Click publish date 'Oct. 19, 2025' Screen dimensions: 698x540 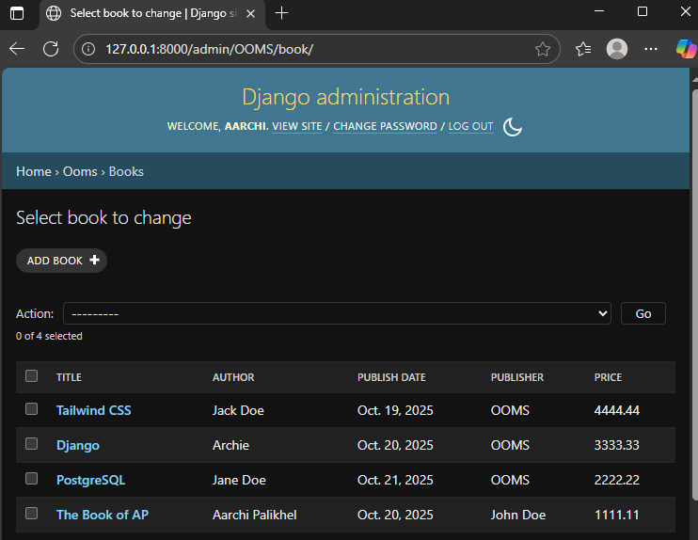pos(395,410)
